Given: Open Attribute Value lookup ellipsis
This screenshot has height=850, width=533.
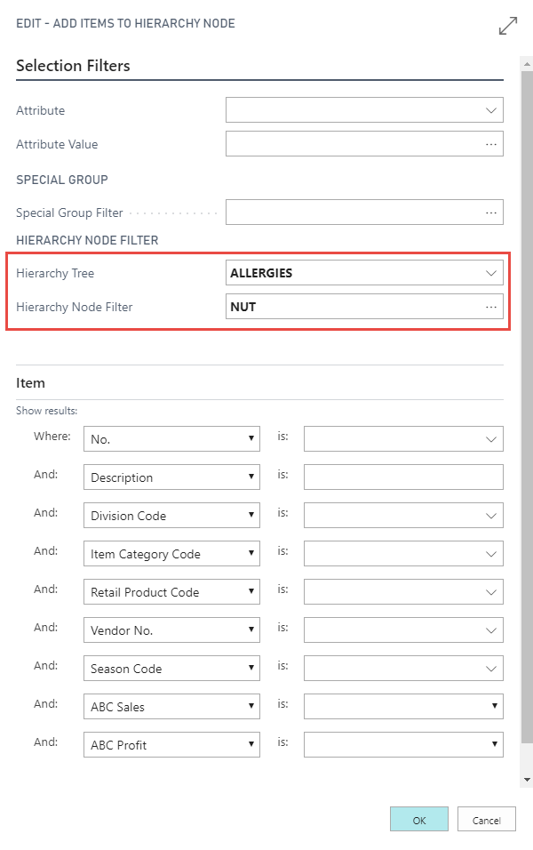Looking at the screenshot, I should 490,144.
